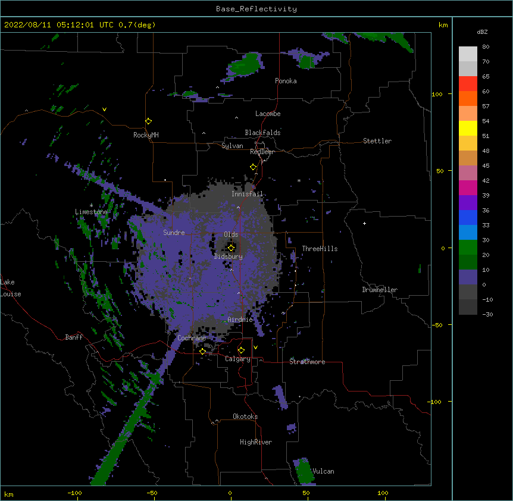Image resolution: width=513 pixels, height=501 pixels.
Task: Click the Lake Louise label
Action: point(11,288)
